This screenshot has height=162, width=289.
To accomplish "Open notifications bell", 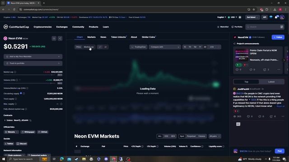I will 276,17.
